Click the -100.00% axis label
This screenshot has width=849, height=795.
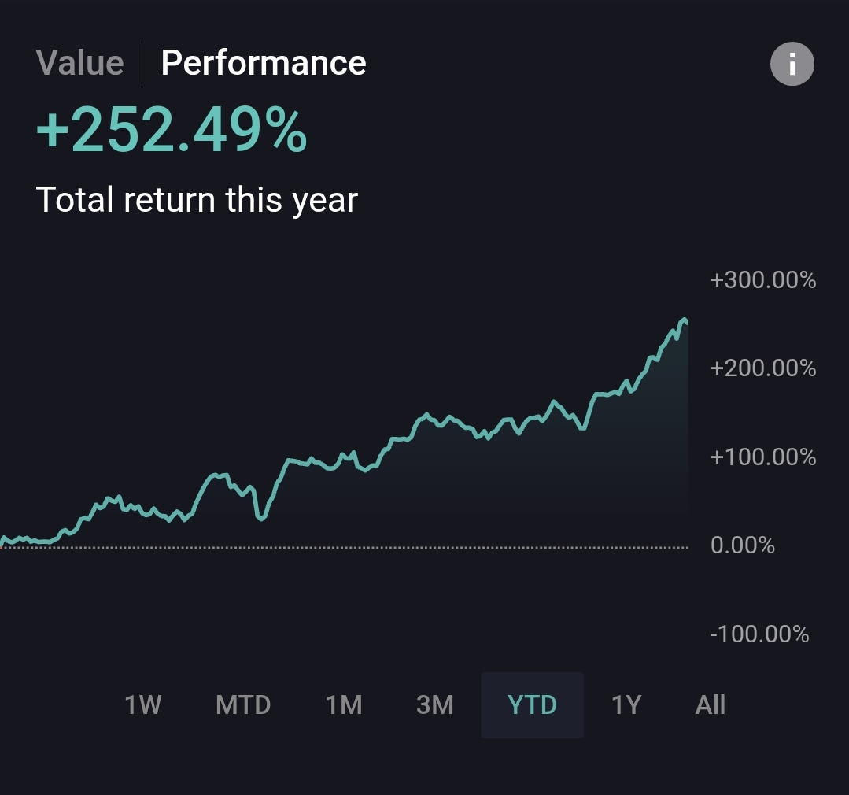tap(759, 634)
